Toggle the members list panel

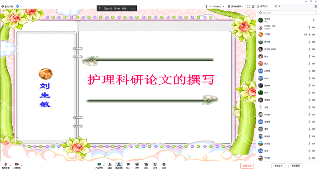tap(119, 165)
